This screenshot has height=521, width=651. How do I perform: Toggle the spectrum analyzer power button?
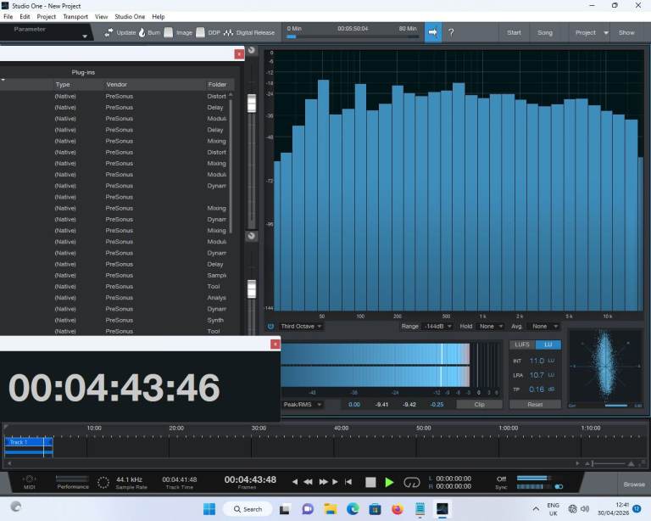click(x=271, y=326)
